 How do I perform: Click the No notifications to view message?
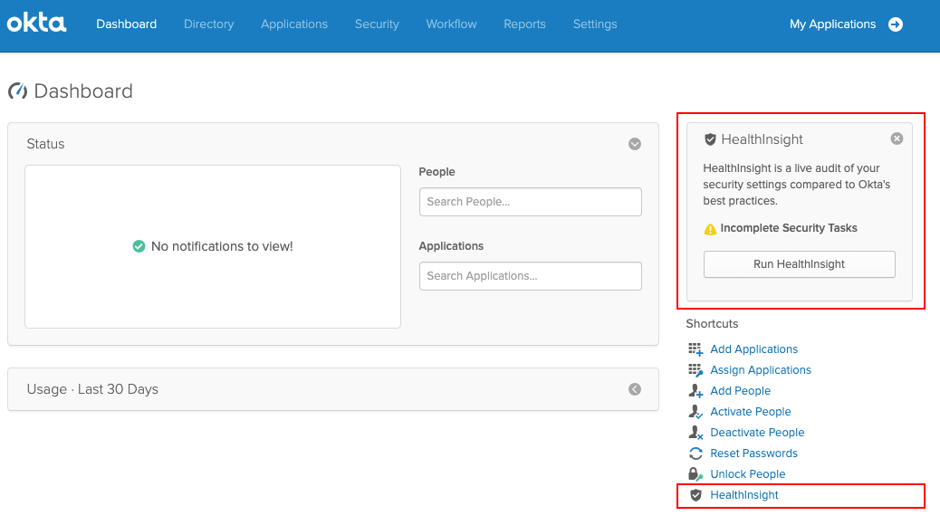coord(222,246)
